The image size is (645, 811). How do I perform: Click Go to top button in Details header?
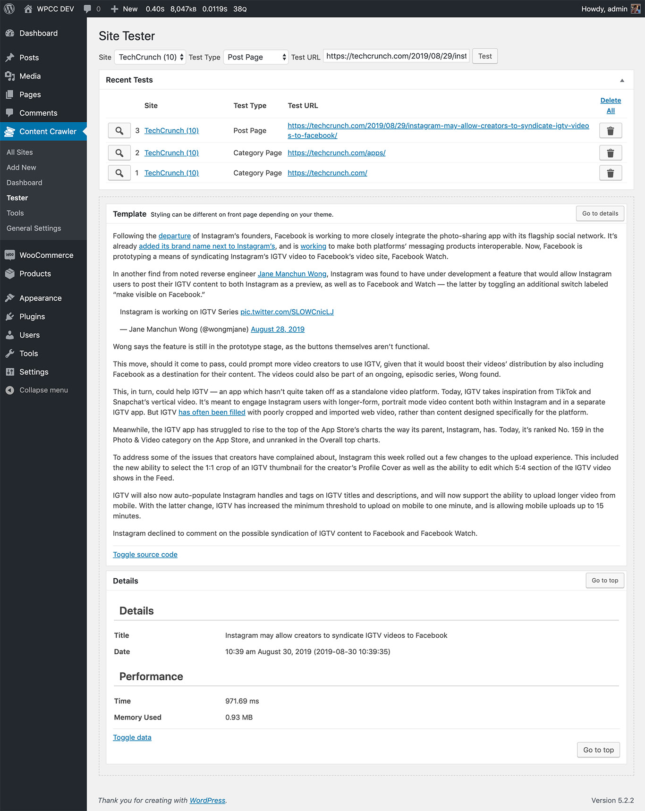(x=605, y=580)
